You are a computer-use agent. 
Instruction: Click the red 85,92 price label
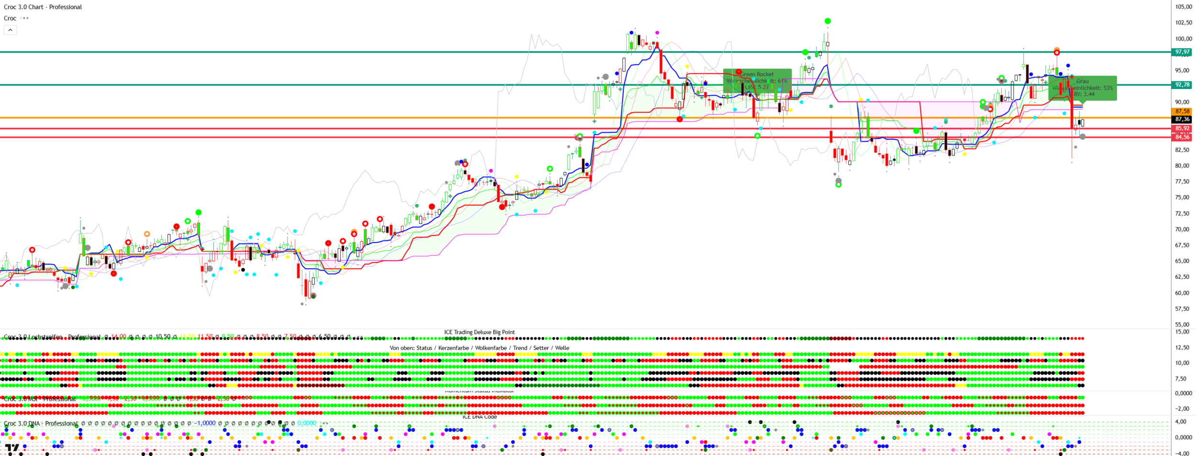(x=1182, y=129)
